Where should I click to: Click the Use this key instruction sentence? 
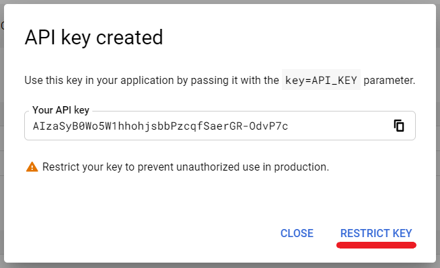(220, 81)
